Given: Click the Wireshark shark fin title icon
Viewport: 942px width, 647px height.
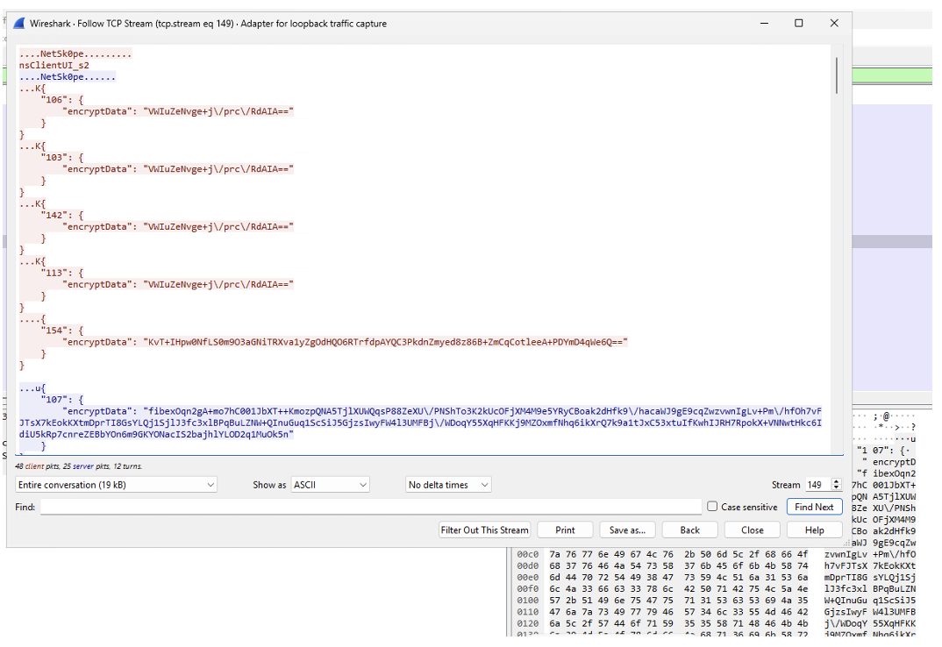Looking at the screenshot, I should tap(18, 24).
